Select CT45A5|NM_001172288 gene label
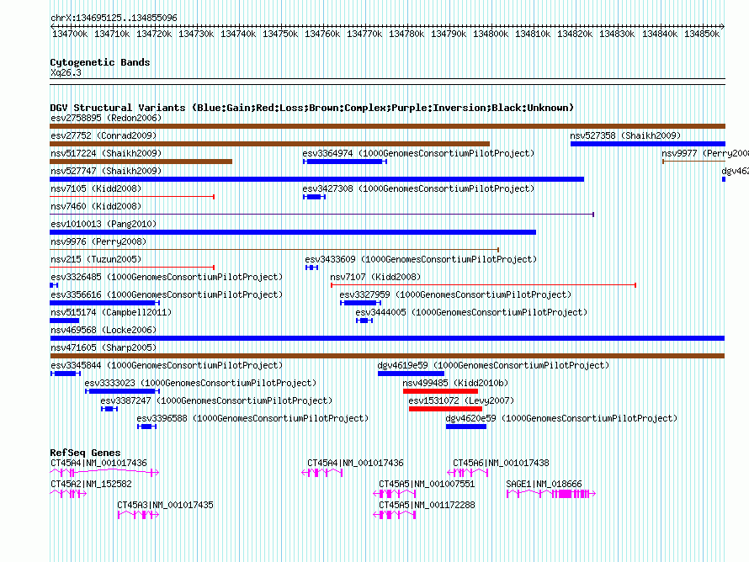 pos(427,505)
